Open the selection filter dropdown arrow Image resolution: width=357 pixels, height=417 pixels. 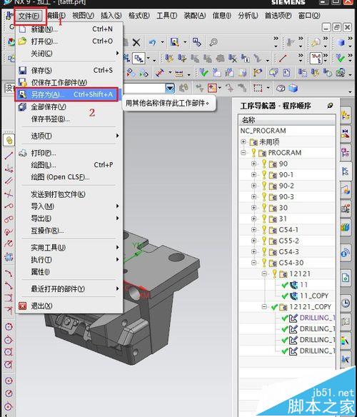pos(170,88)
